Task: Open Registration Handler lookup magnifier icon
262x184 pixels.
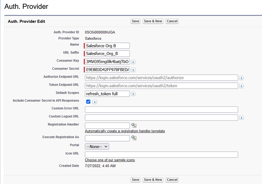Action: tap(133, 125)
